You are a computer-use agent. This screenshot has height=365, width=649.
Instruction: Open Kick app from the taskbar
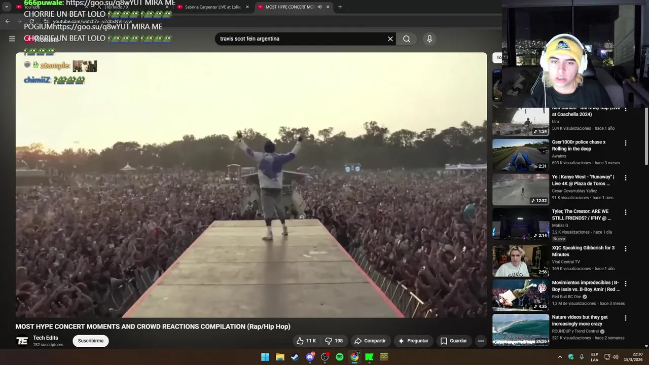pos(369,357)
